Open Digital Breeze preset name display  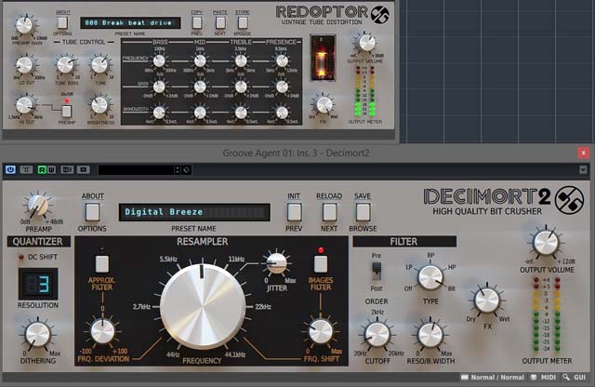[193, 212]
